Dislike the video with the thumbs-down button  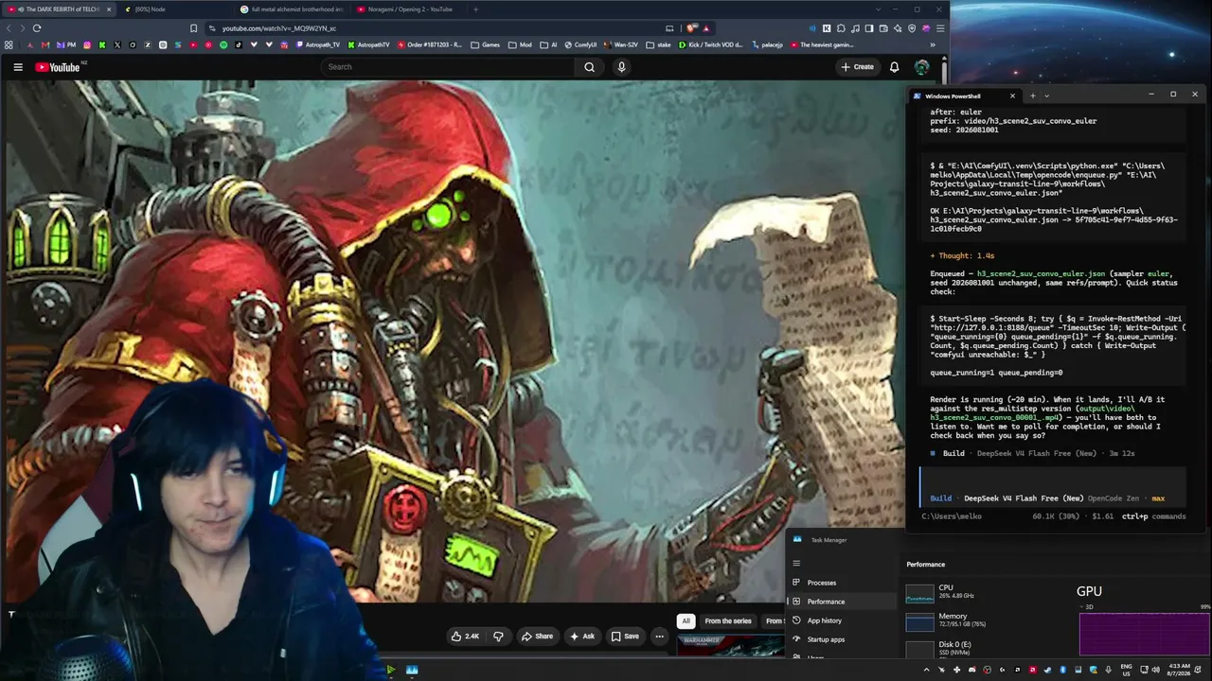click(498, 637)
